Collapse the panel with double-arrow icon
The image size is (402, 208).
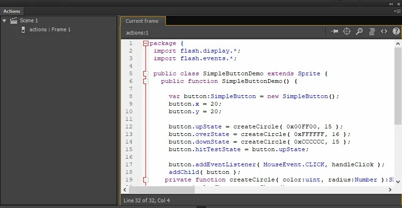(x=391, y=4)
